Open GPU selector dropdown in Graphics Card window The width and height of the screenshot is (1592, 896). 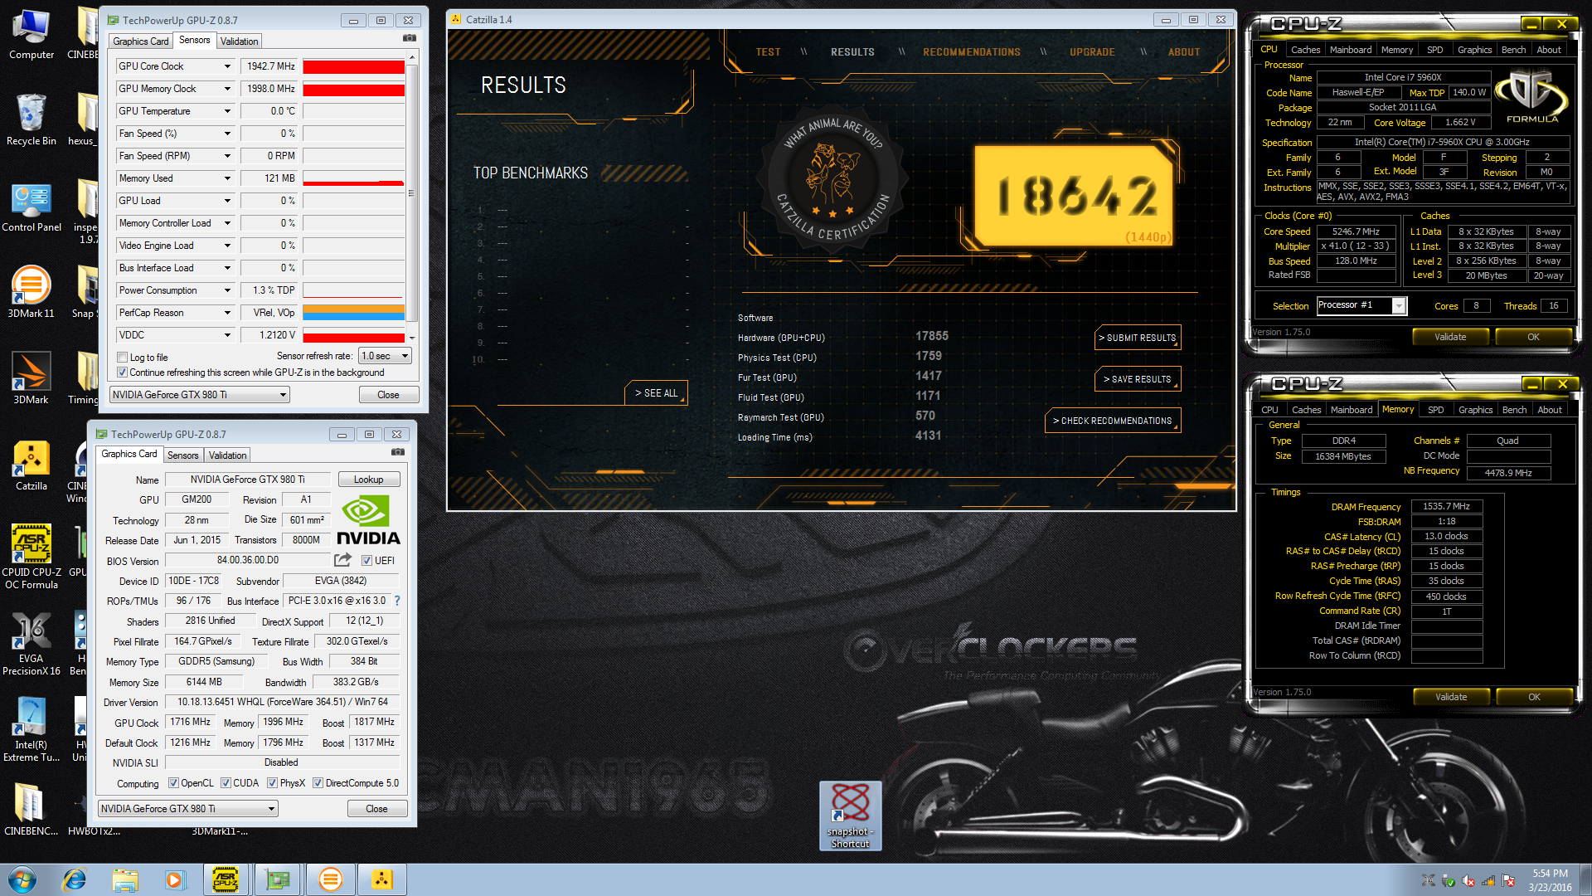click(187, 809)
